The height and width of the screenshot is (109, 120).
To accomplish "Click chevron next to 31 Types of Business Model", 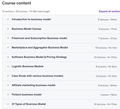I will point(8,104).
